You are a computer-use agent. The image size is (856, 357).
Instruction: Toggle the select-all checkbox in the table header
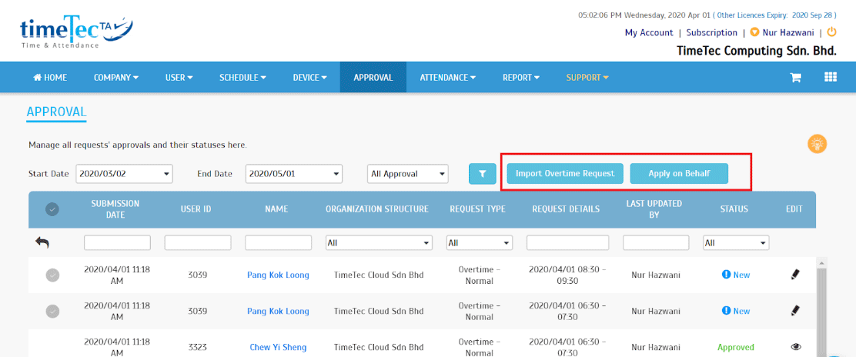pos(52,209)
